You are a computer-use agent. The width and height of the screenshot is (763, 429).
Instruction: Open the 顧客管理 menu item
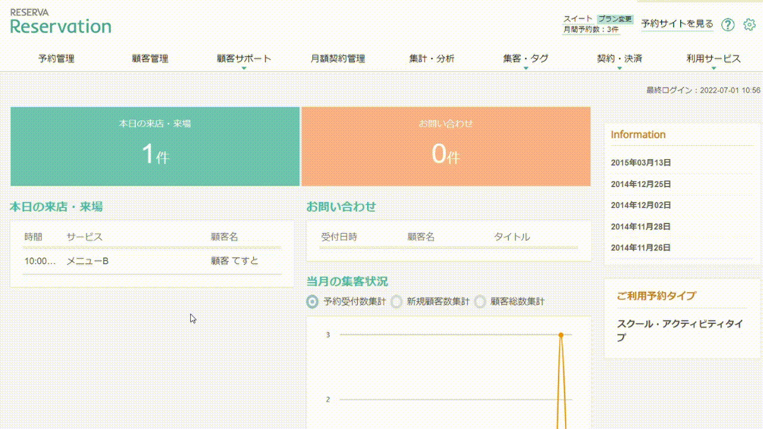point(150,58)
